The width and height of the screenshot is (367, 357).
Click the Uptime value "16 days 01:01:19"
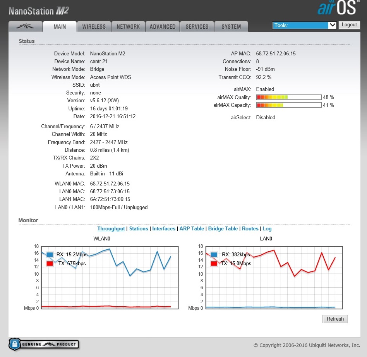click(x=109, y=109)
